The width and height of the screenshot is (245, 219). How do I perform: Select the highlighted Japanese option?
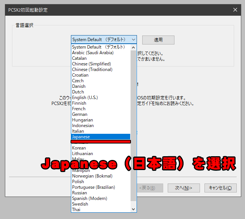pos(101,137)
